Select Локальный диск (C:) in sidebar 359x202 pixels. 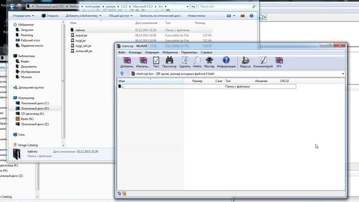[x=35, y=103]
